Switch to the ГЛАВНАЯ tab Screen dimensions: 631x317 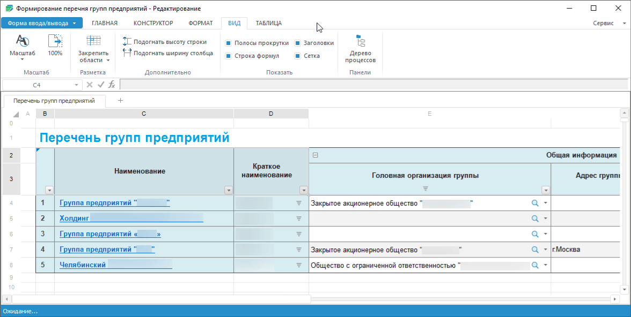click(105, 23)
